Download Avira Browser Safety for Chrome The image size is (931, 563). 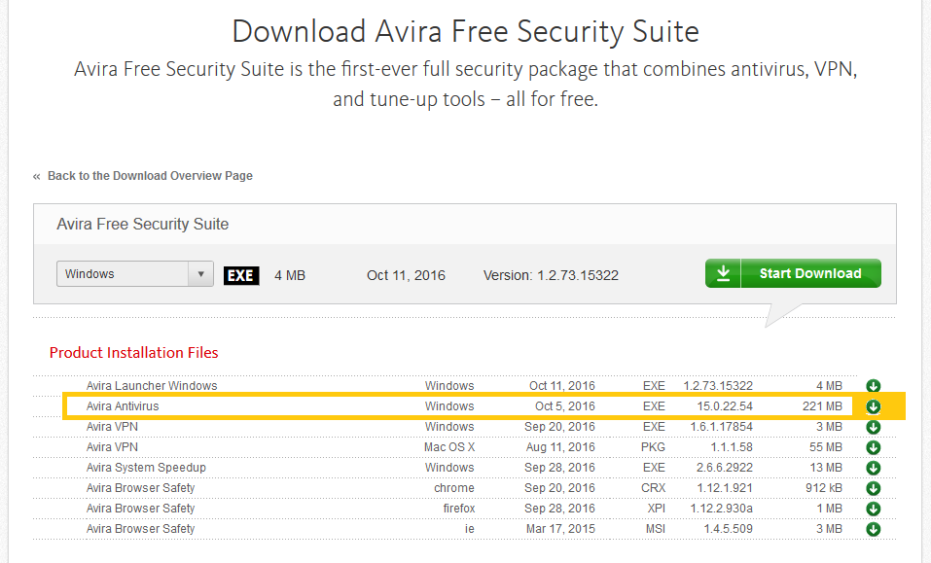tap(873, 488)
